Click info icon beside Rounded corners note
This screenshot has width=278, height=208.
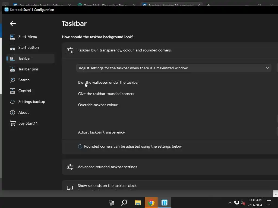coord(80,147)
